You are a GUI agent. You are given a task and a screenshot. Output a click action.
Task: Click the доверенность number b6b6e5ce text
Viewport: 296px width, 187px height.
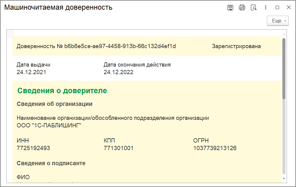(120, 46)
